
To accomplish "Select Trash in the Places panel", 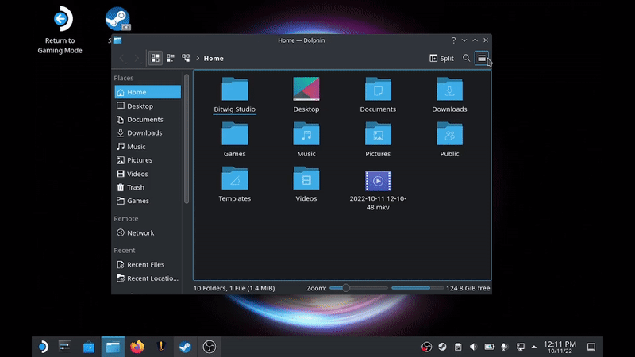I will coord(136,187).
